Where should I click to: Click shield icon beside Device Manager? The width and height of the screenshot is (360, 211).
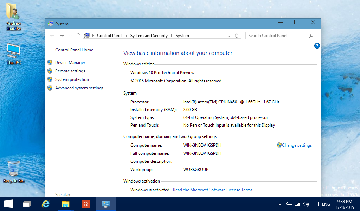click(x=50, y=63)
